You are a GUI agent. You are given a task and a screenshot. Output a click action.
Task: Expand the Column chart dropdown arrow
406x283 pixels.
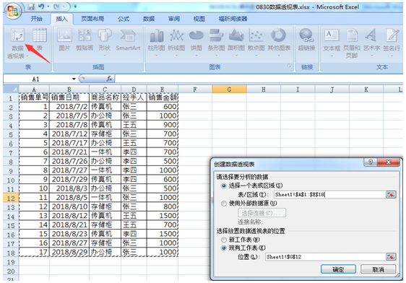(156, 56)
